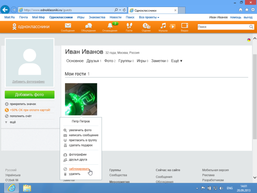Viewport: 257px width, 193px height.
Task: Open the Музыка note icon
Action: [163, 26]
